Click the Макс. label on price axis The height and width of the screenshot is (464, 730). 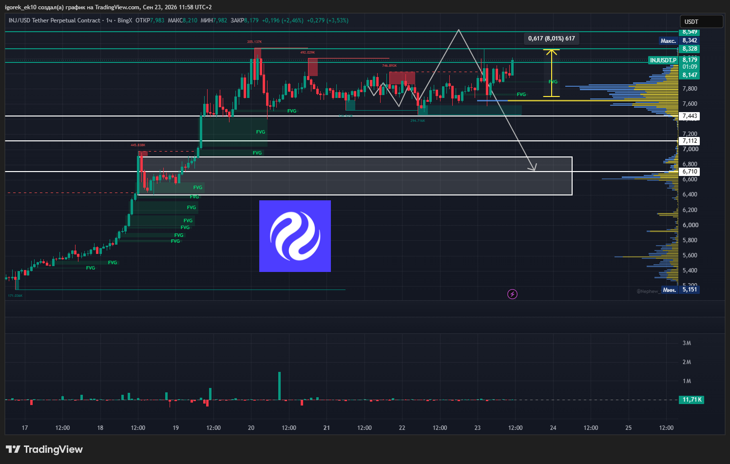[668, 41]
